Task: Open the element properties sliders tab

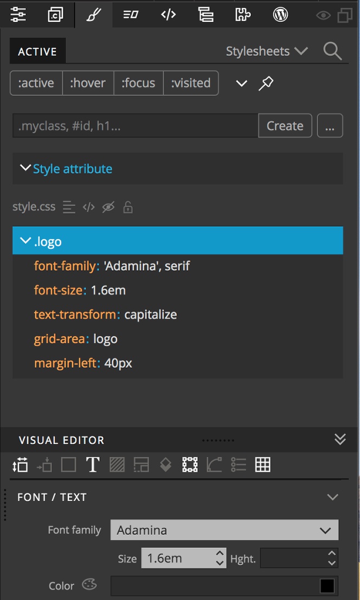Action: click(x=18, y=15)
